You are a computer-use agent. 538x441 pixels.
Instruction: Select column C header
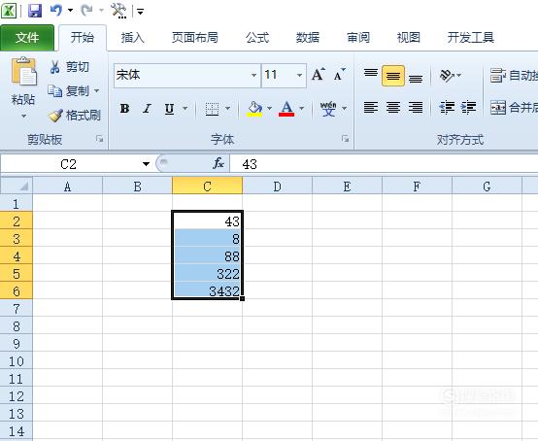[207, 187]
